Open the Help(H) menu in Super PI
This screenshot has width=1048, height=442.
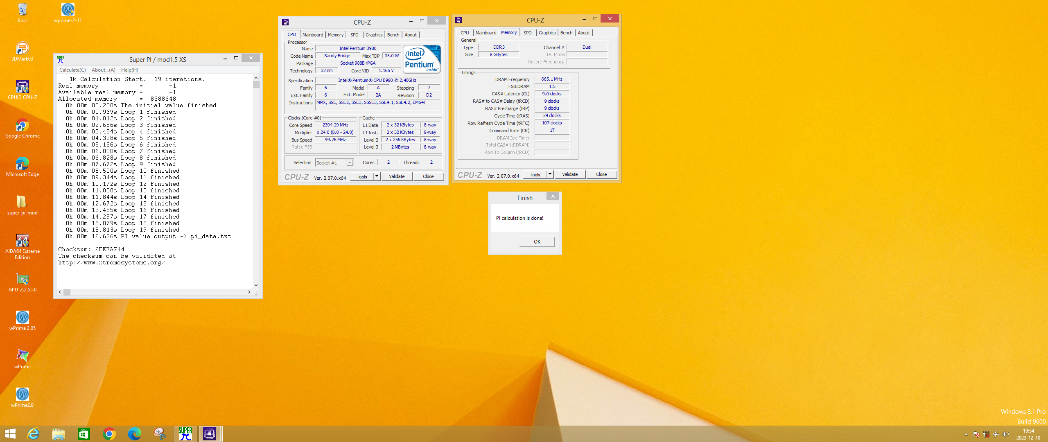coord(130,70)
